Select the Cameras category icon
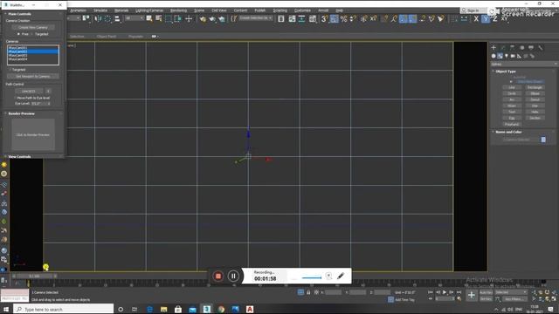The height and width of the screenshot is (314, 559). (x=513, y=56)
